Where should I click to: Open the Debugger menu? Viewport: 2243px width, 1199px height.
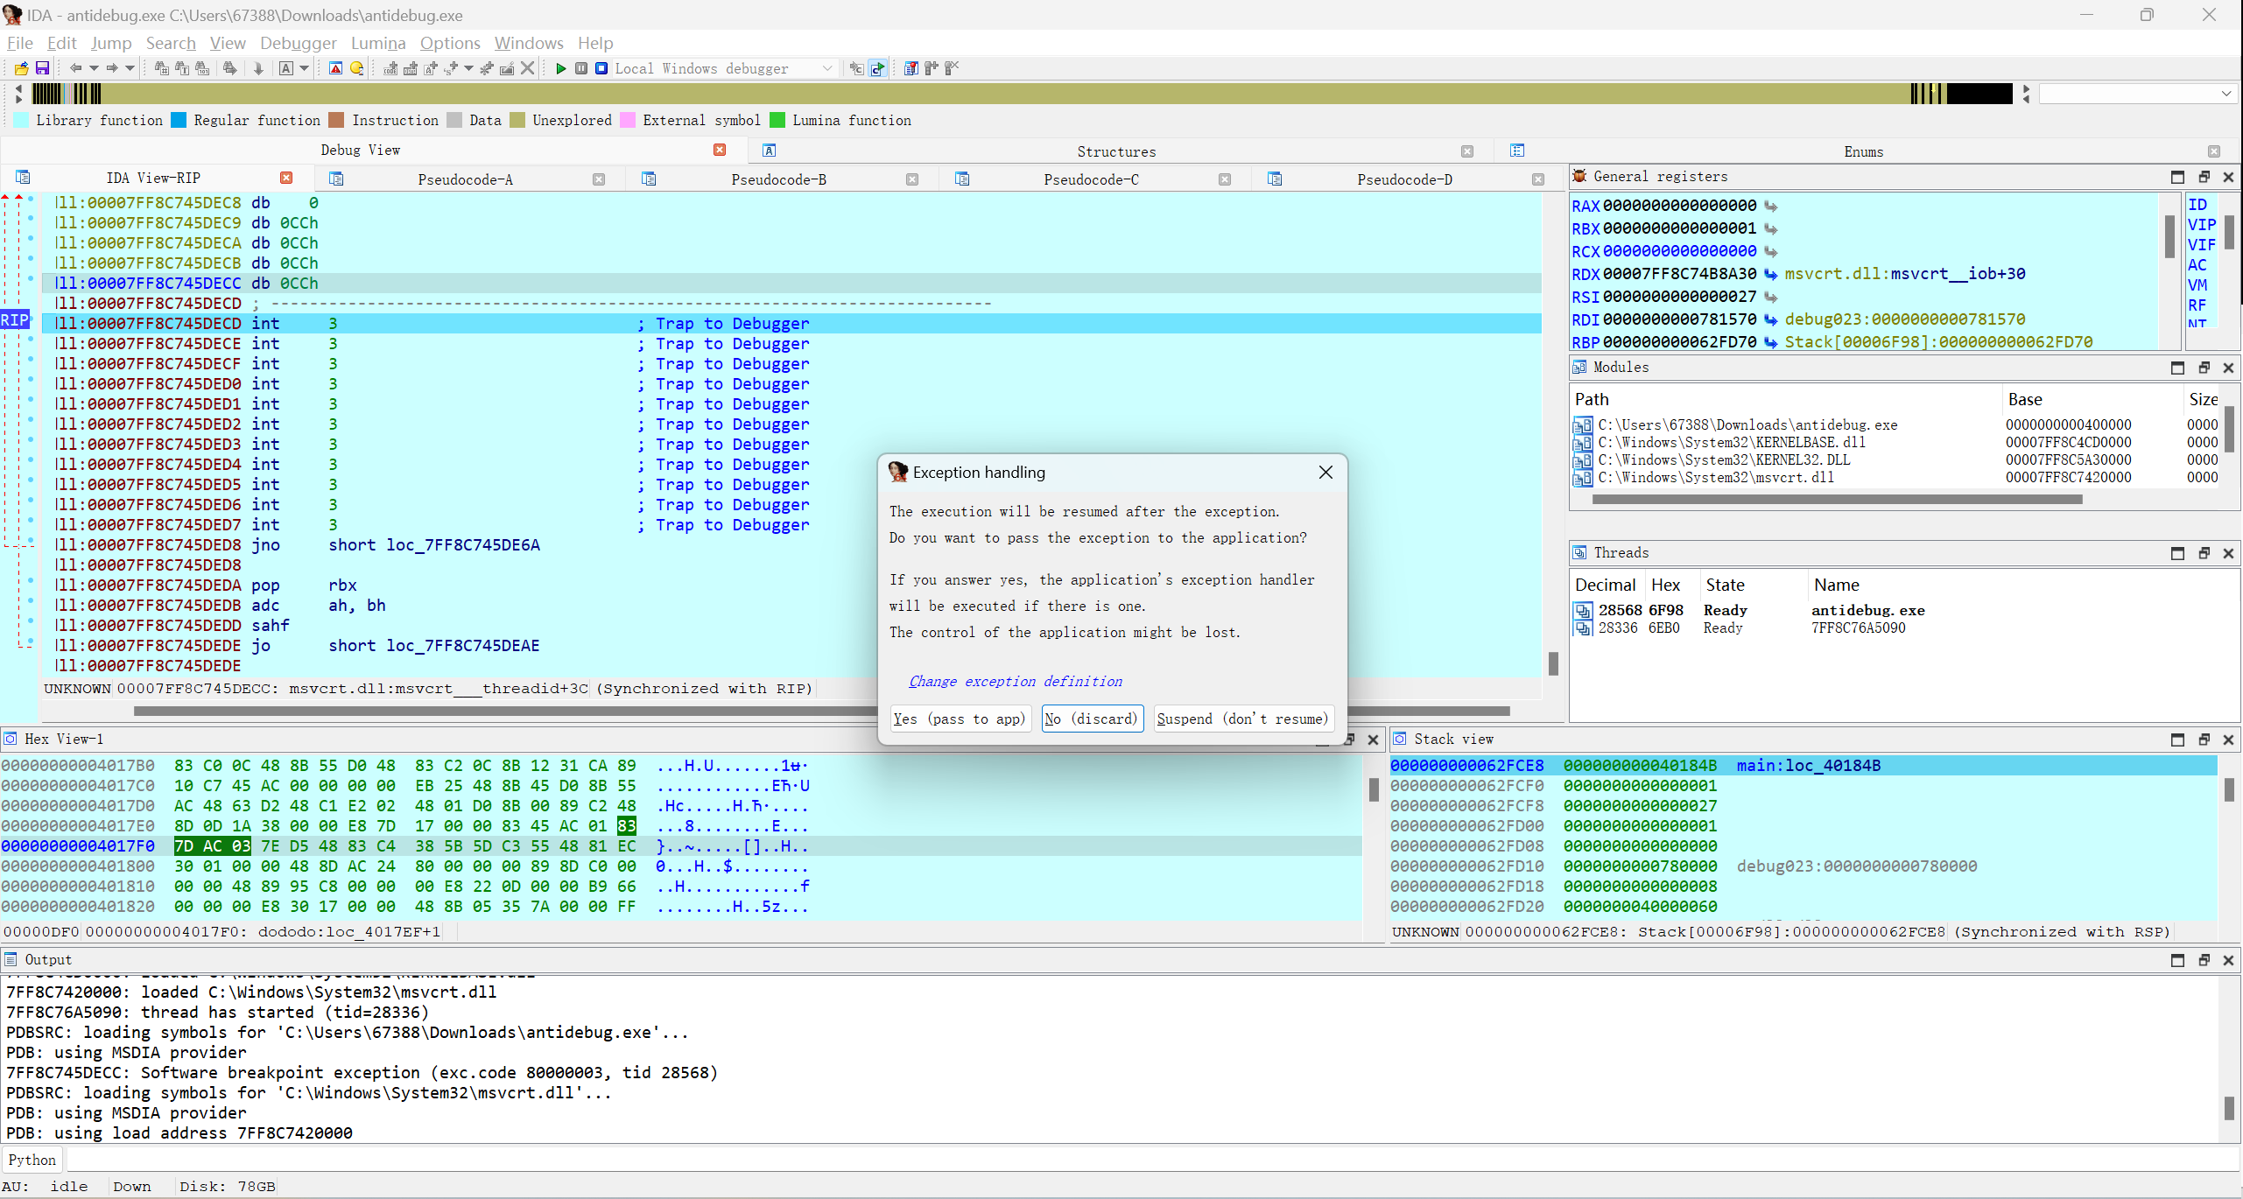[x=298, y=43]
